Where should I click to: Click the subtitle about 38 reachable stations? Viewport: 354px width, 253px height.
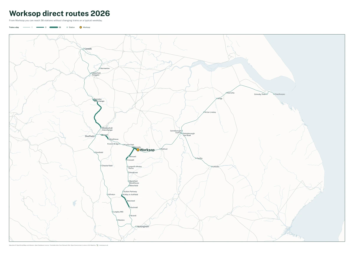(56, 21)
